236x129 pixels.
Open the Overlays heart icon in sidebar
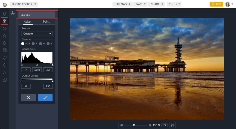[x=4, y=58]
